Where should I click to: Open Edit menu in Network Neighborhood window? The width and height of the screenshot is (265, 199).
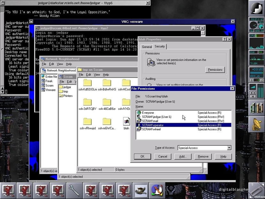[51, 64]
